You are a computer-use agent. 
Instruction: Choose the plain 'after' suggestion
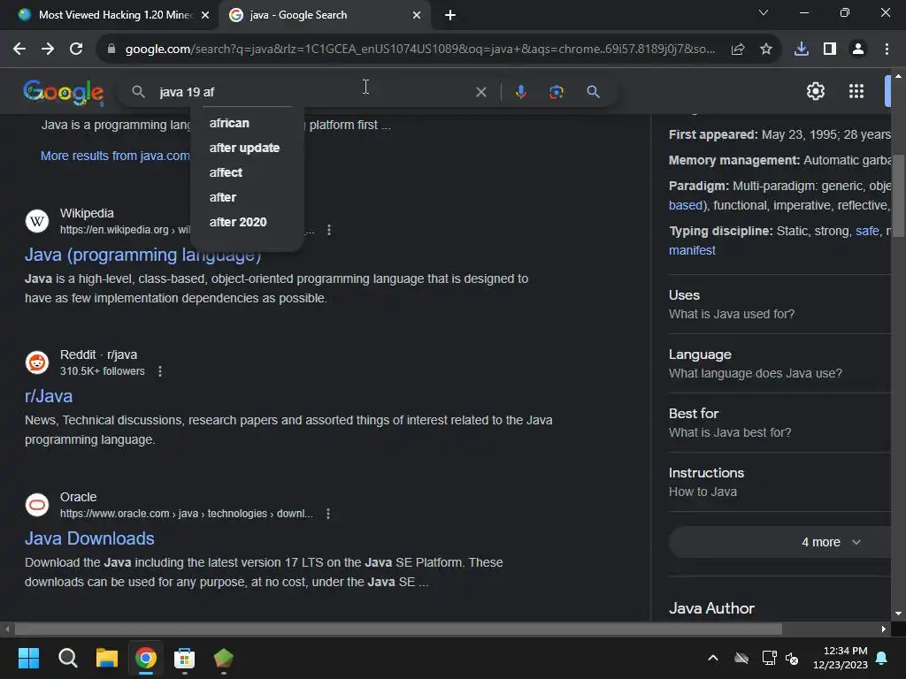222,197
